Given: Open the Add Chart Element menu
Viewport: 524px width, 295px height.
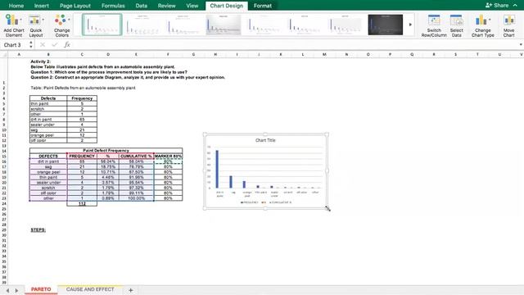Looking at the screenshot, I should click(x=14, y=25).
